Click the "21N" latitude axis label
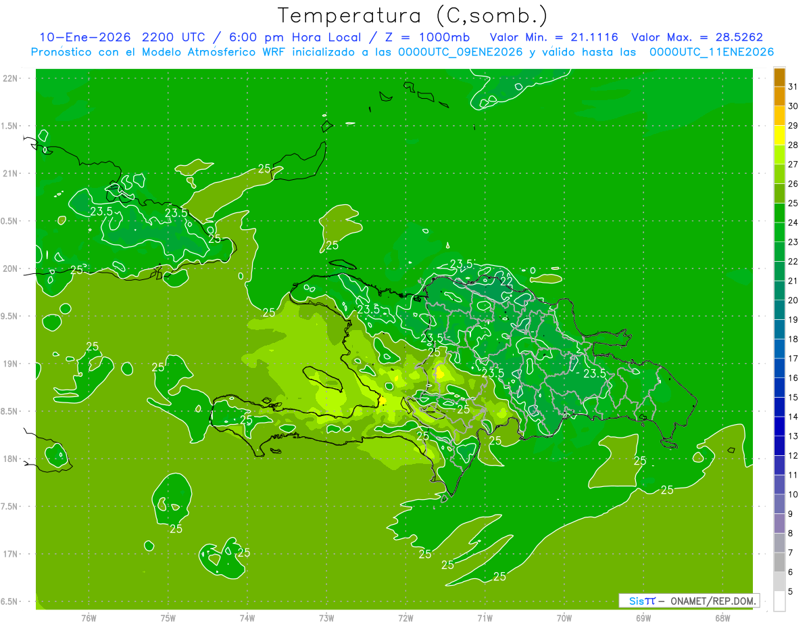Viewport: 811px width, 627px height. [x=11, y=173]
